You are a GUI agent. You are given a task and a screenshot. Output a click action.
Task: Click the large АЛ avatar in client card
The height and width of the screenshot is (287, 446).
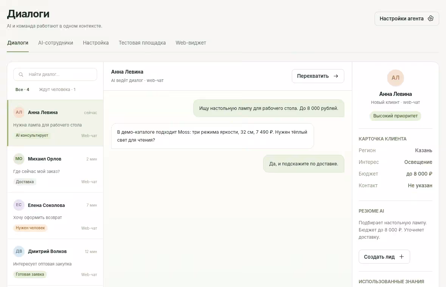395,78
